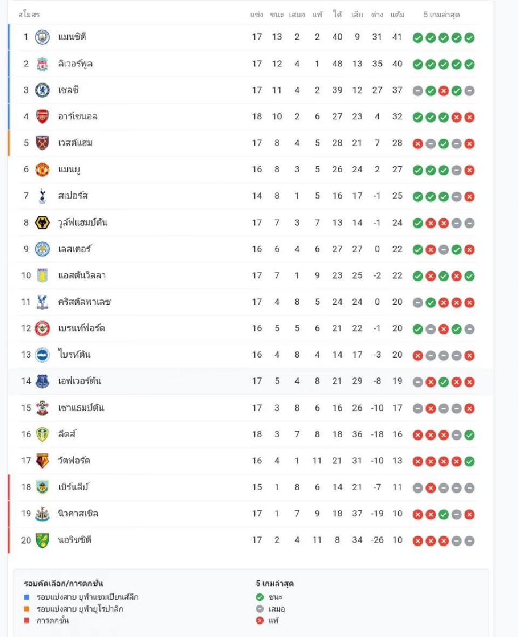Open the แมนยู team name link
Image resolution: width=518 pixels, height=637 pixels.
coord(69,170)
